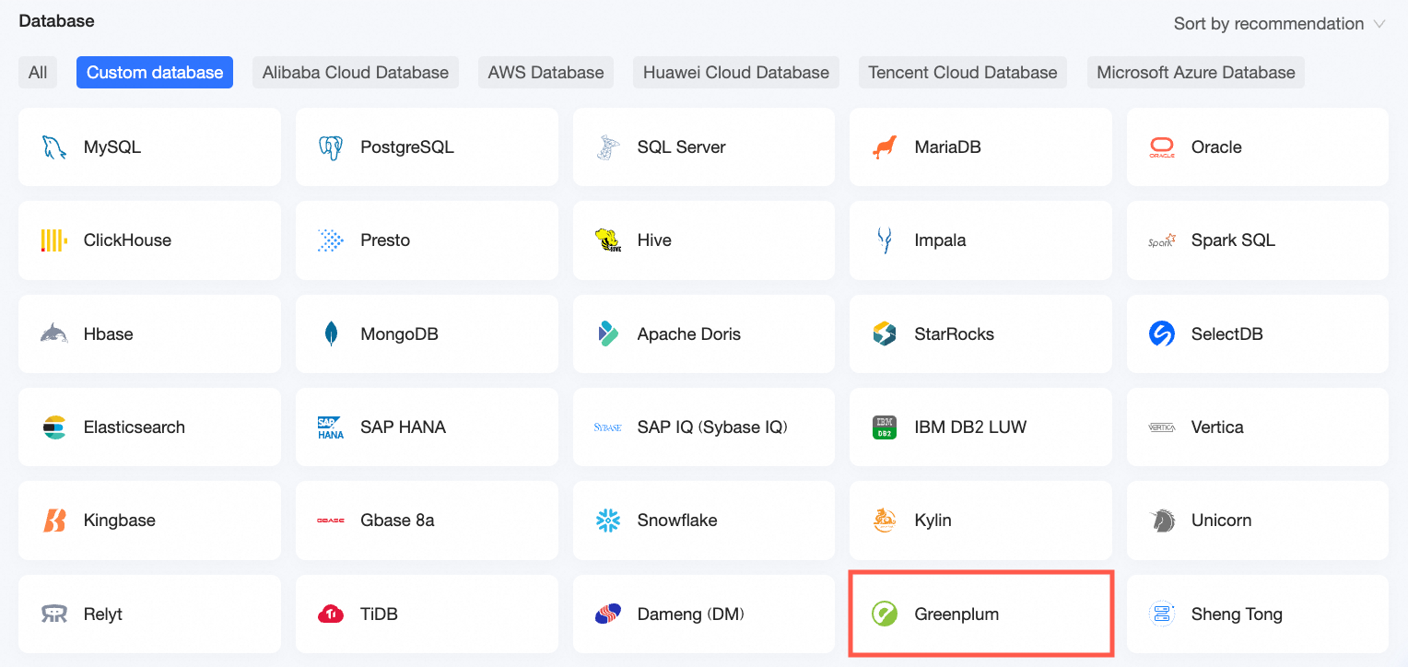The height and width of the screenshot is (667, 1408).
Task: Click the TiDB red cloud icon
Action: coord(331,614)
